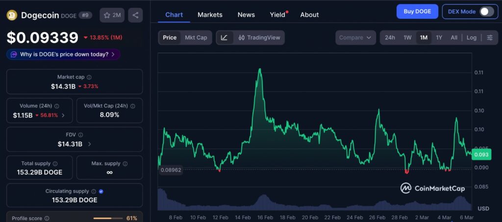The height and width of the screenshot is (222, 502).
Task: Expand Volume (24h) details chevron
Action: coord(63,116)
